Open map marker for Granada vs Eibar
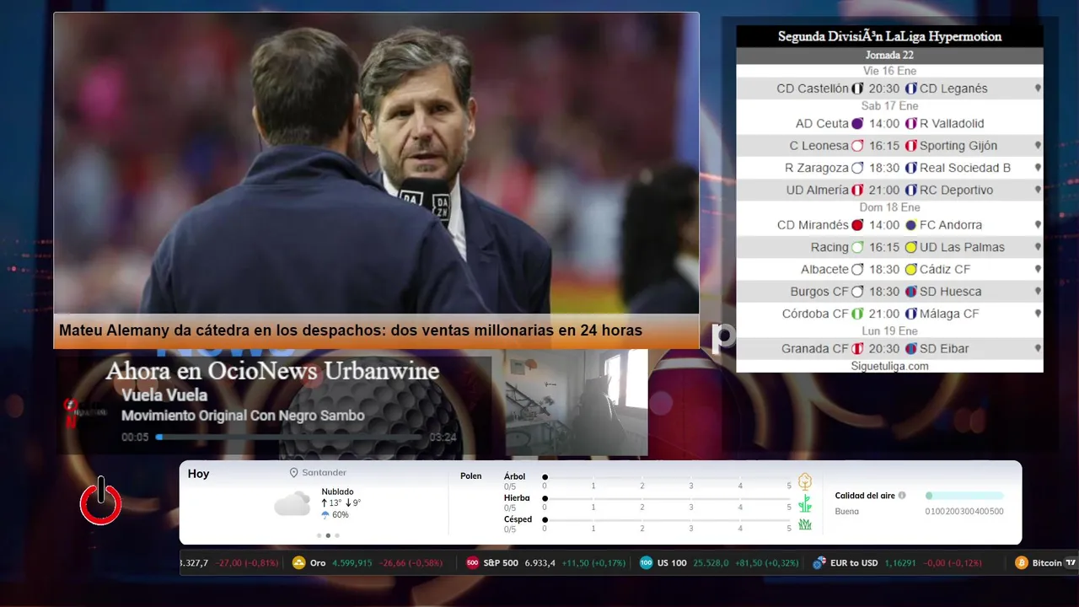1079x607 pixels. (1038, 348)
